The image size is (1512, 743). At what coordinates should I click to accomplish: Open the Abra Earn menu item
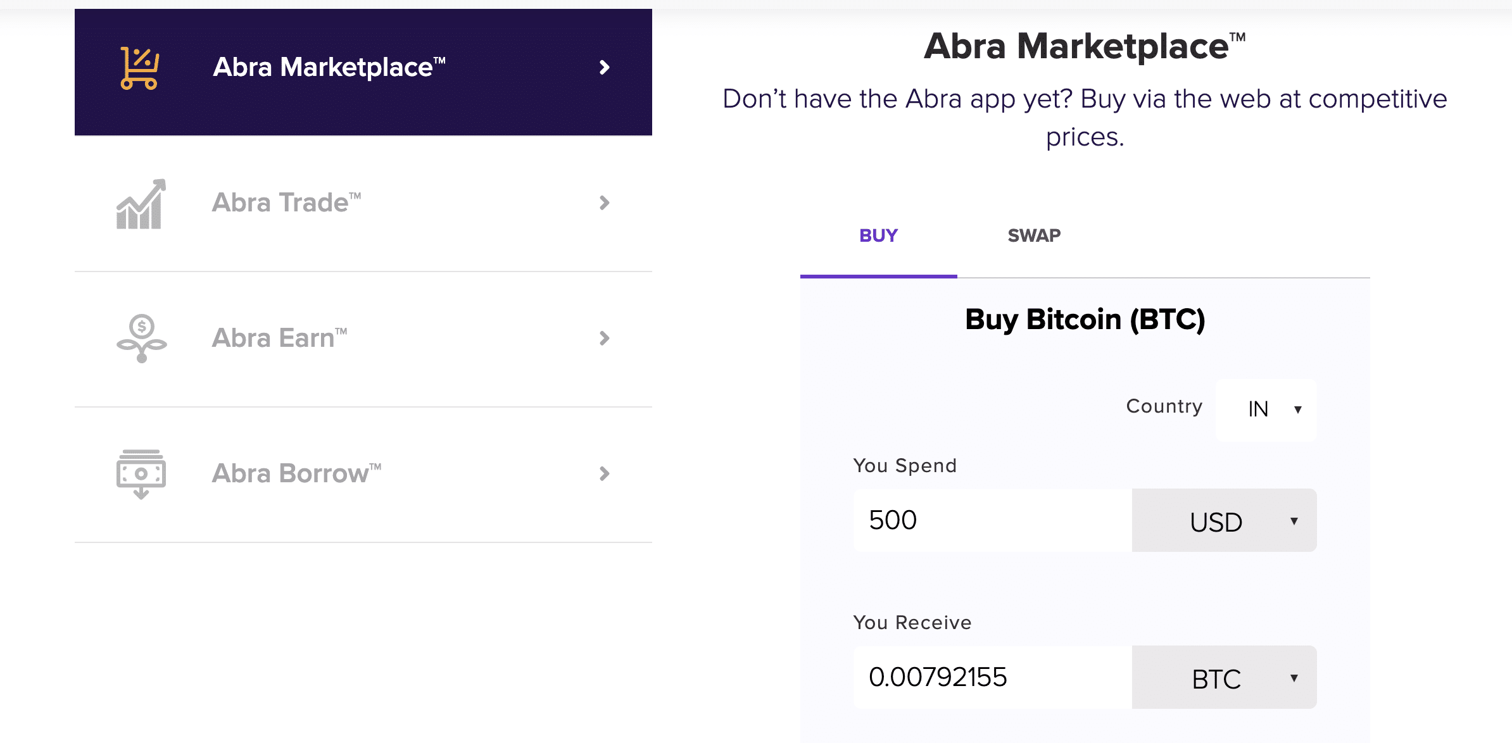click(363, 339)
